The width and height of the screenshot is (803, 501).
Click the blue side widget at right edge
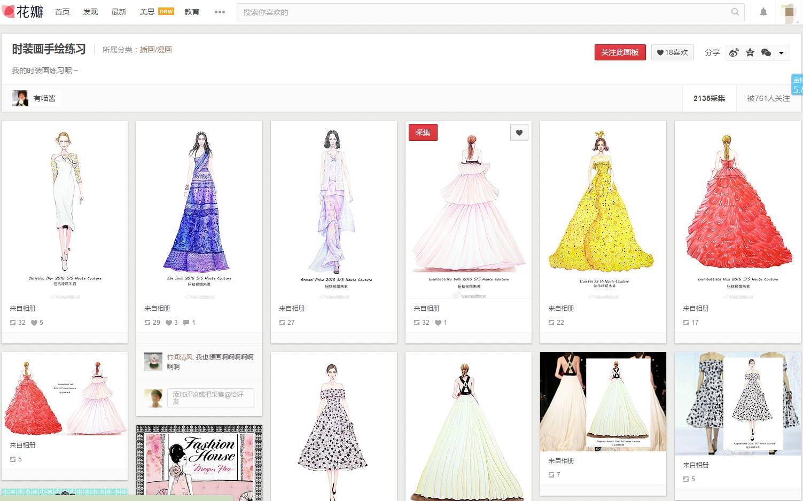pos(797,84)
